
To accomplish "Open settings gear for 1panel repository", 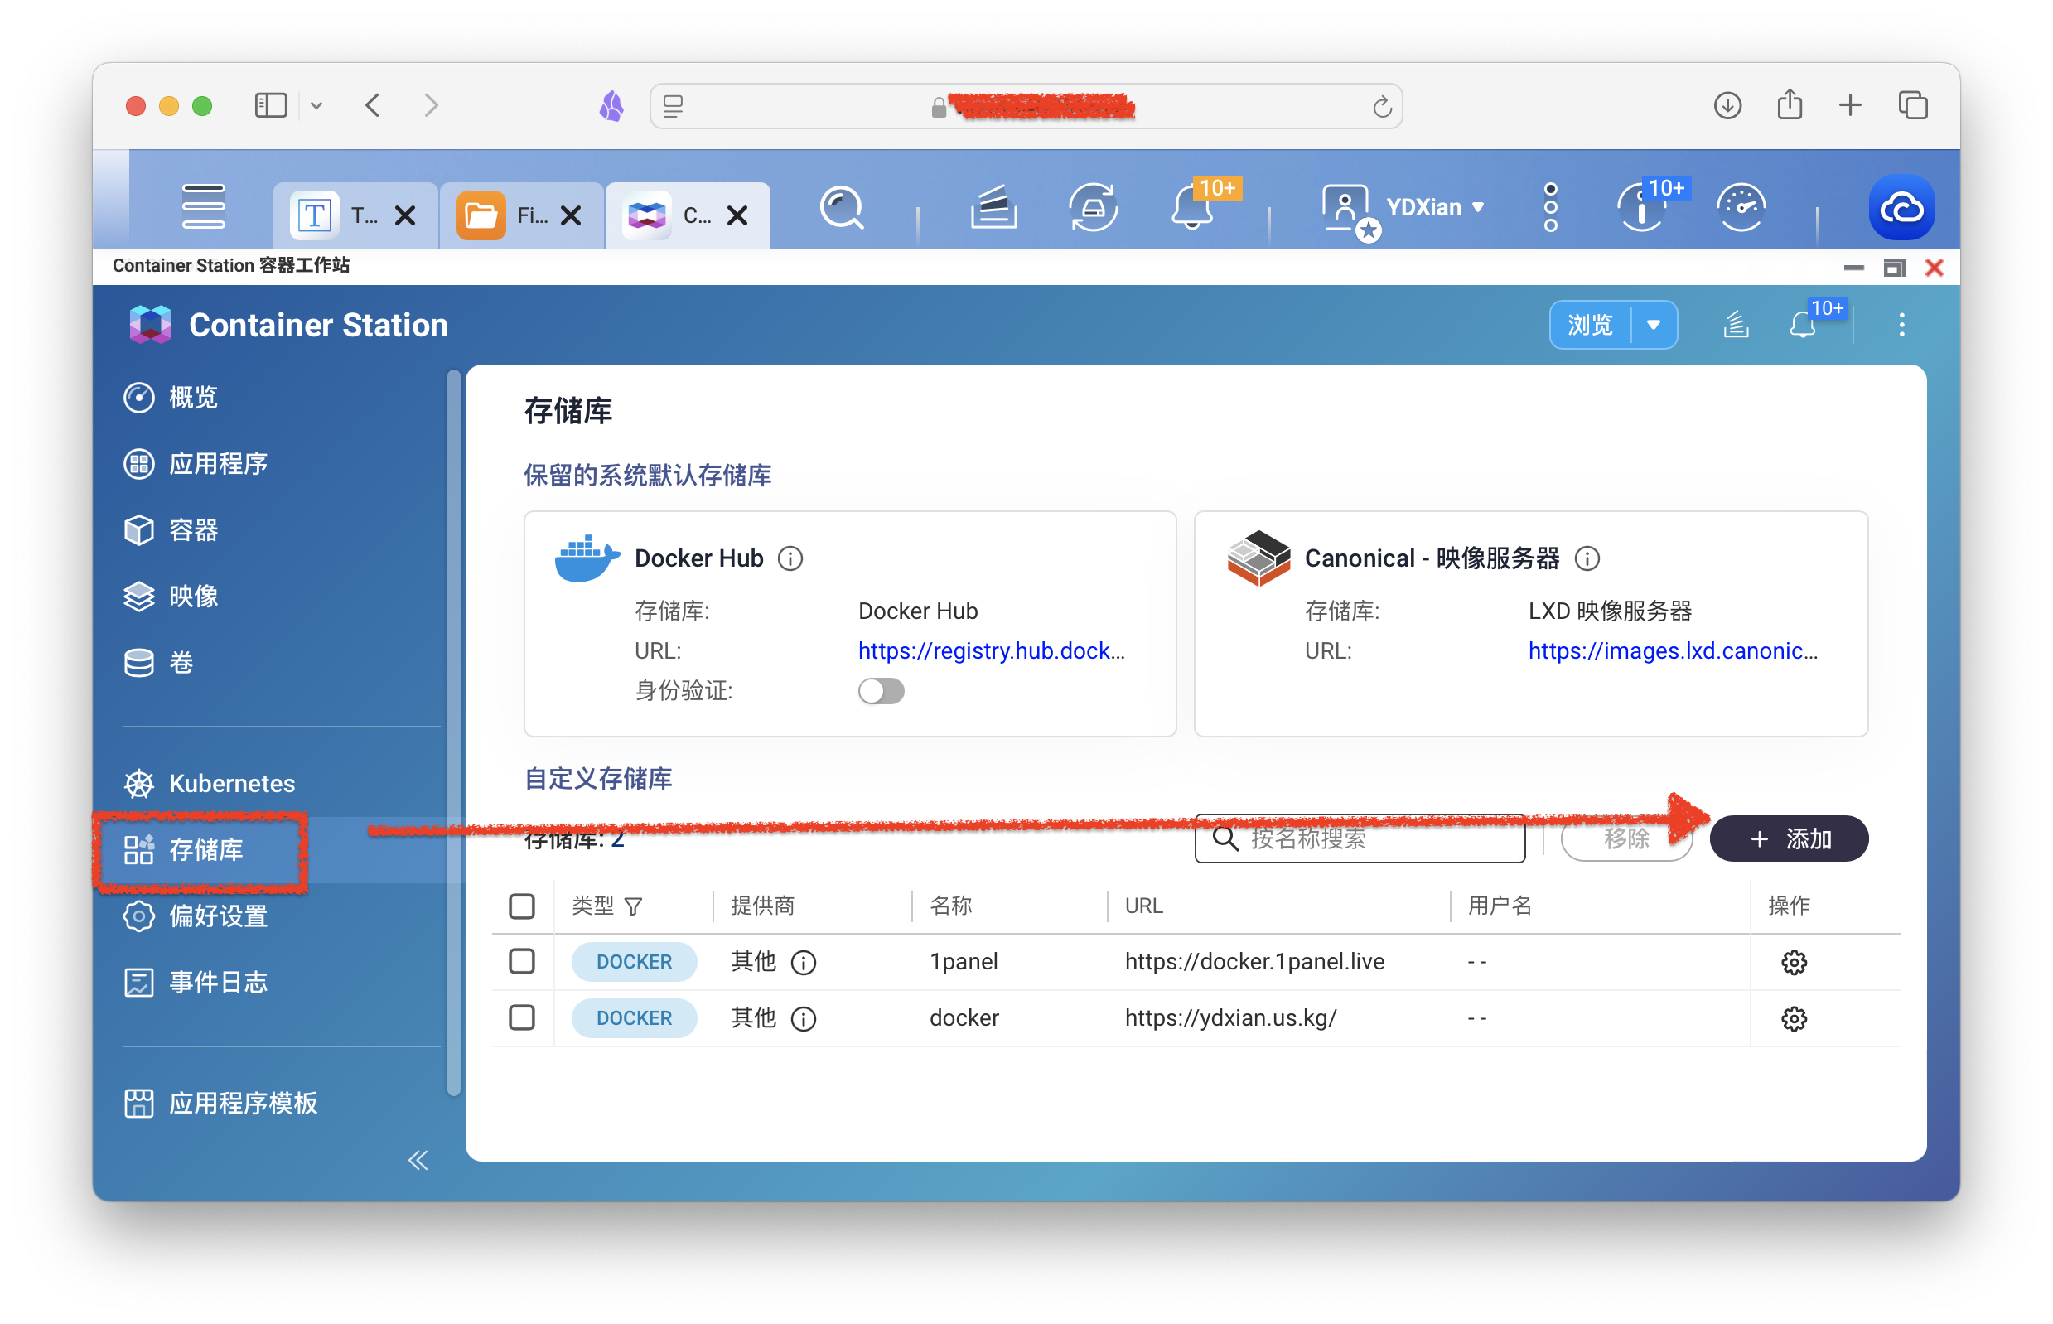I will (x=1794, y=962).
